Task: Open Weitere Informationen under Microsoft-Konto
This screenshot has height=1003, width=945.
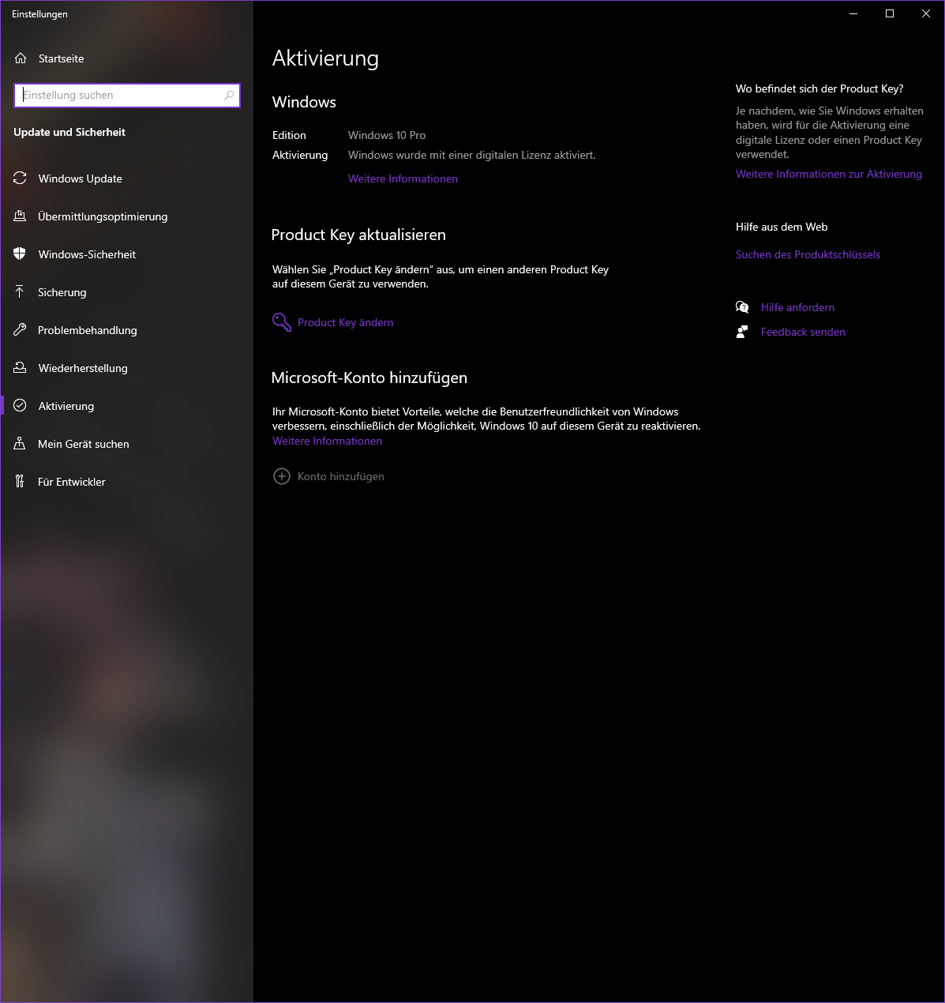Action: pos(327,441)
